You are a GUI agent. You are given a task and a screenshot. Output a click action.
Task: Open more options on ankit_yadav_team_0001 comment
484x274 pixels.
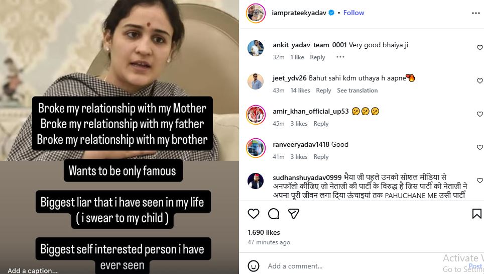coord(340,57)
